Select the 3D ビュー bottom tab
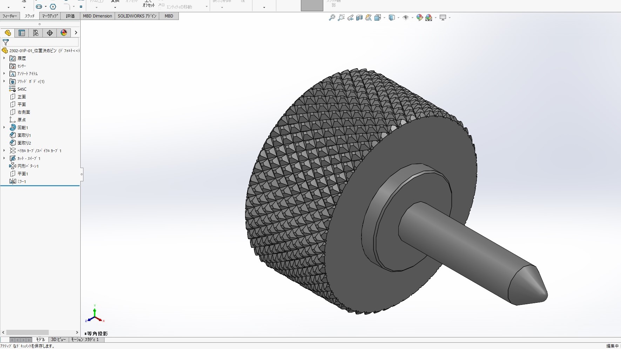The height and width of the screenshot is (349, 621). coord(58,340)
